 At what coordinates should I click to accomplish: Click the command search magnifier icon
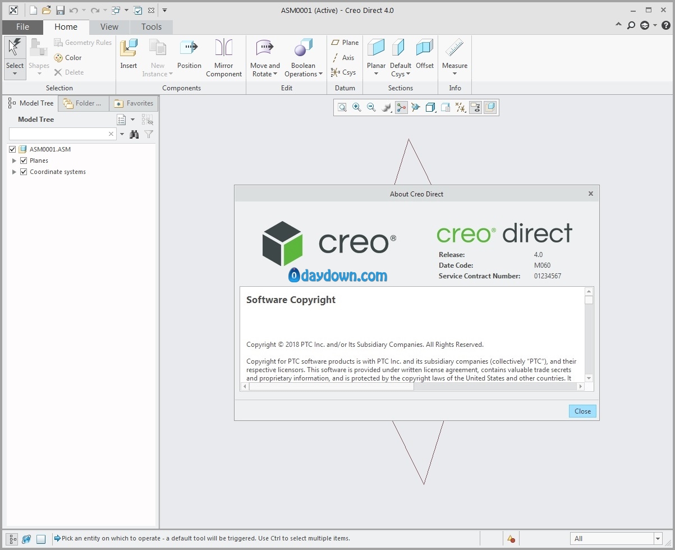coord(631,25)
